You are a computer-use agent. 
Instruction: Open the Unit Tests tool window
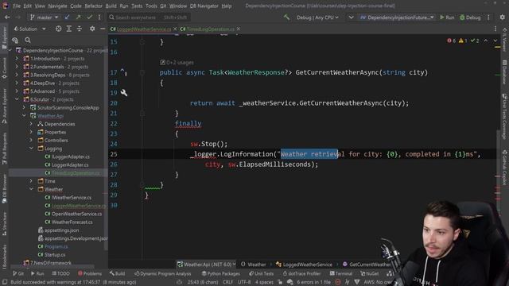(x=262, y=273)
